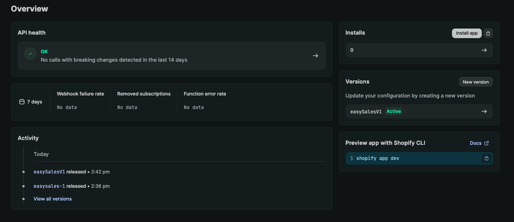Click the Today activity date label
The image size is (514, 222).
tap(41, 154)
